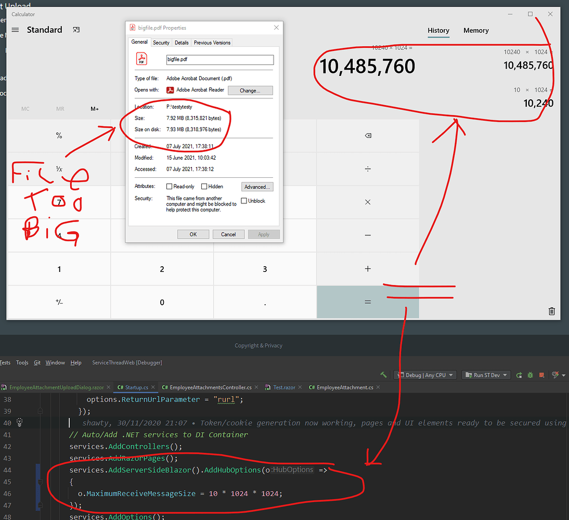
Task: Click the bigfile.pdf filename input field
Action: (x=219, y=60)
